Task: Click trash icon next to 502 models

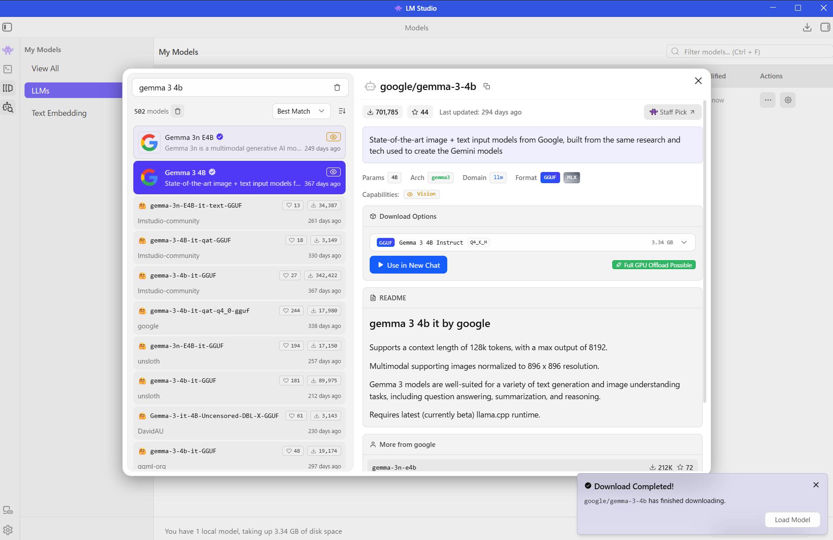Action: coord(177,111)
